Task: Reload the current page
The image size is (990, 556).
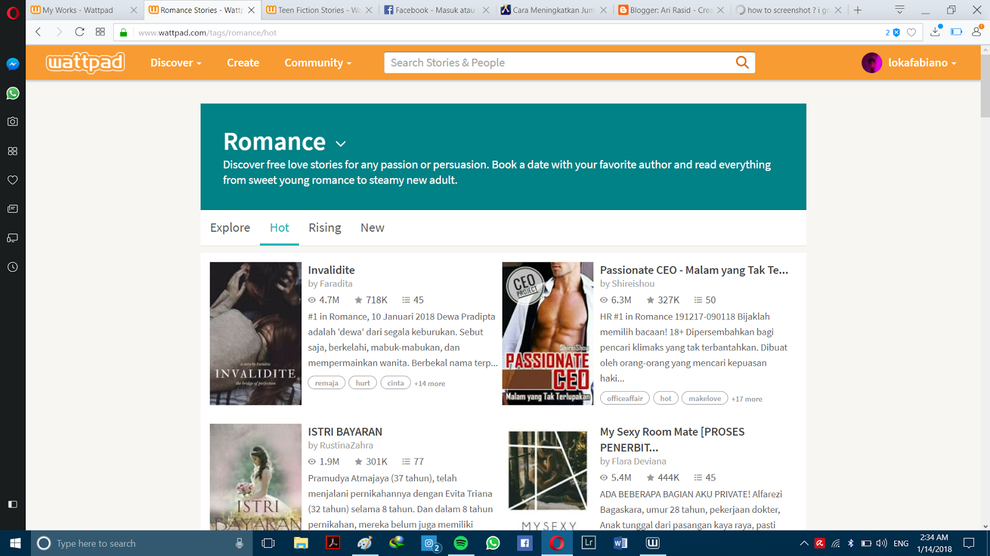Action: (80, 32)
